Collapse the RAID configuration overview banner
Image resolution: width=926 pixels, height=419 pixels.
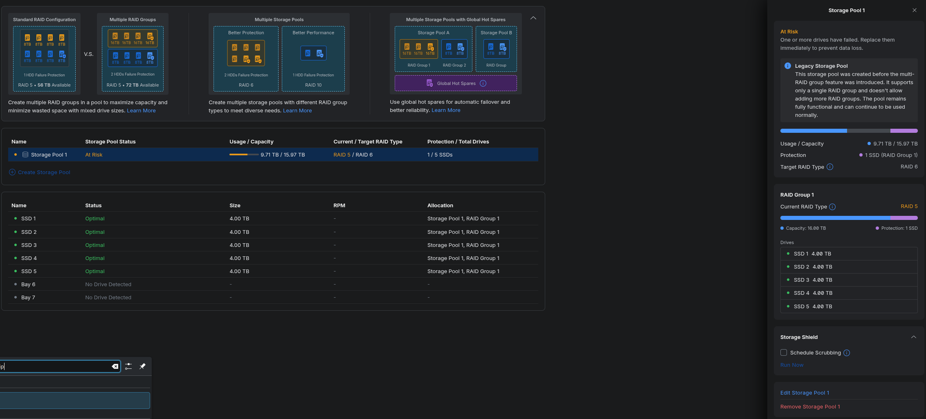533,18
